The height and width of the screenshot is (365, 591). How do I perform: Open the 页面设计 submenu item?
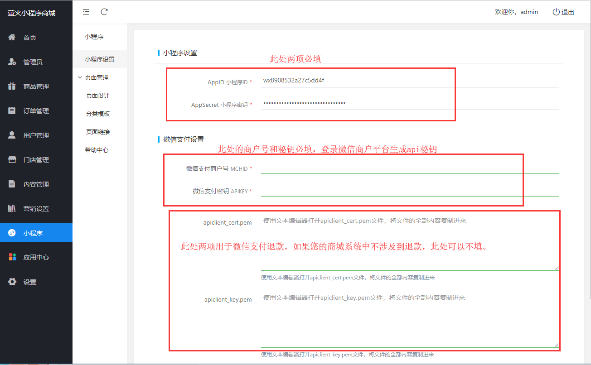point(97,96)
